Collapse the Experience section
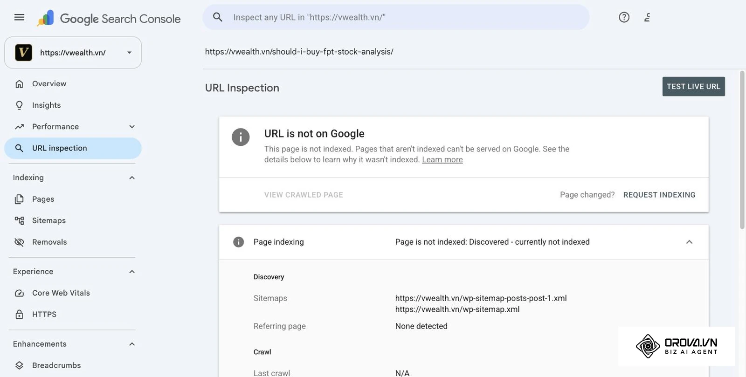Viewport: 746px width, 377px height. click(x=132, y=272)
